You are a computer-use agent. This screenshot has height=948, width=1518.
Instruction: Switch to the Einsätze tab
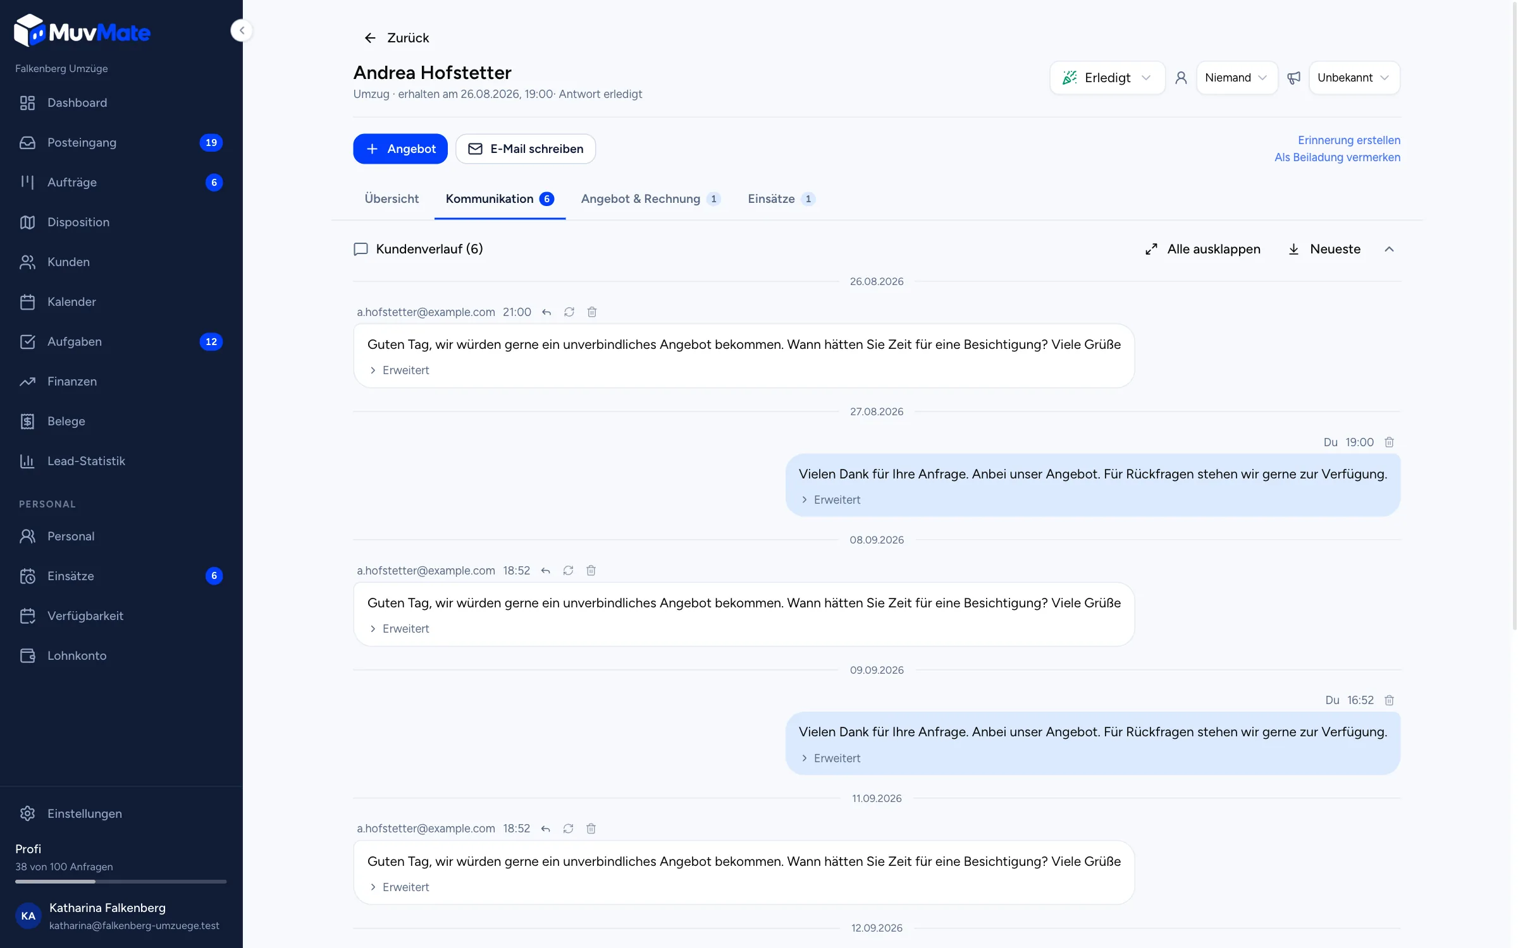tap(781, 199)
